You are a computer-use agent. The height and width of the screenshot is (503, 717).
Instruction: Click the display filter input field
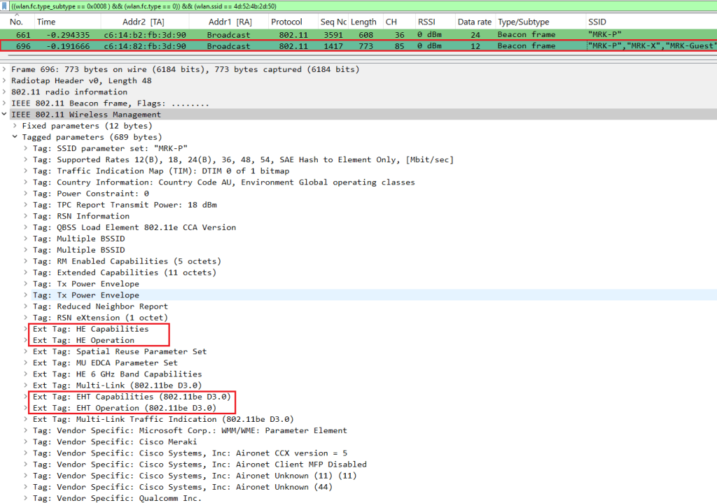350,6
